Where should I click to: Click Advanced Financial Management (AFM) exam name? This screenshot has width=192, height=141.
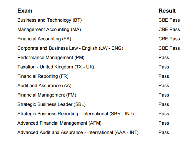[59, 123]
